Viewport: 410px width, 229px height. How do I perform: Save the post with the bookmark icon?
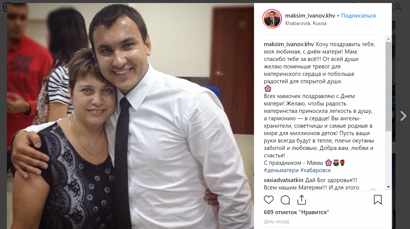pyautogui.click(x=378, y=200)
